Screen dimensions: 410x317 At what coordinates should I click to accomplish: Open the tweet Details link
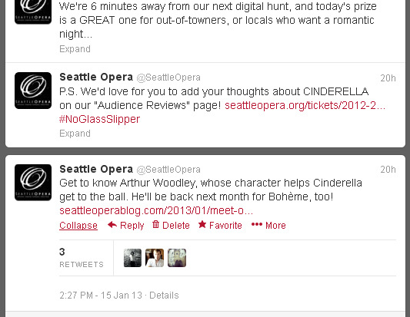164,296
